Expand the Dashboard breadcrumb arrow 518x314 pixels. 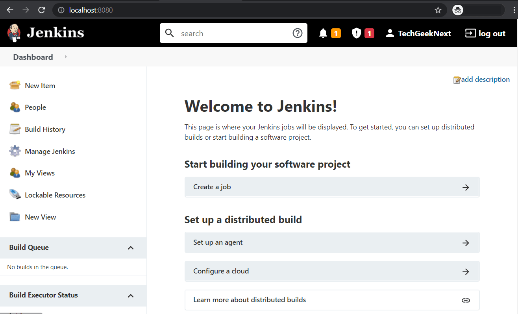(x=66, y=57)
